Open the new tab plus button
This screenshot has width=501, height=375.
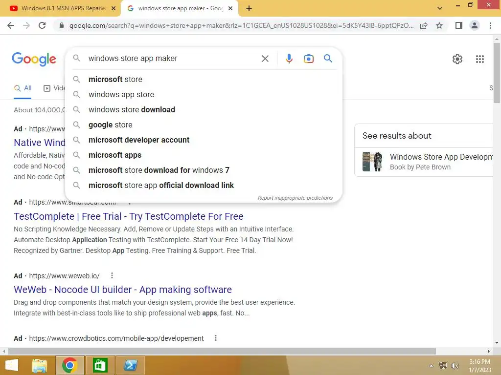pos(249,9)
